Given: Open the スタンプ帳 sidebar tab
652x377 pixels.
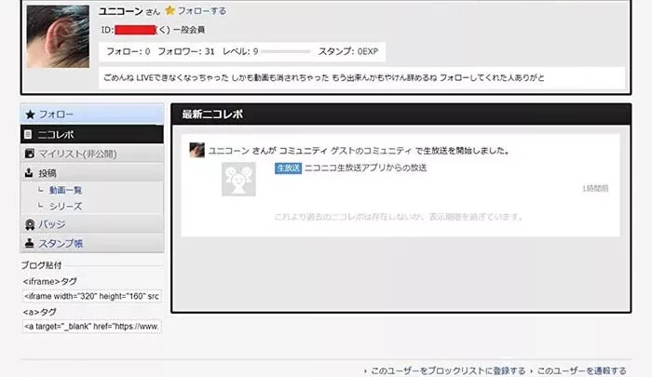Looking at the screenshot, I should [92, 244].
